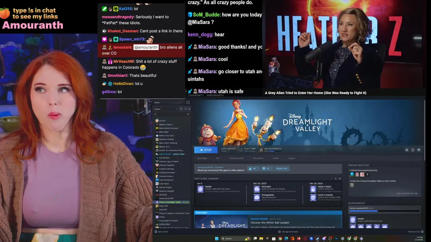The width and height of the screenshot is (431, 242).
Task: Click username tenostark in the chat
Action: click(123, 47)
